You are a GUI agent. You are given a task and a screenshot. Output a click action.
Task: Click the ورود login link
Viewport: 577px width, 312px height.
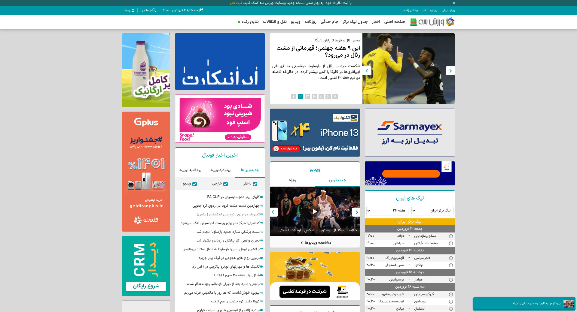tap(127, 10)
